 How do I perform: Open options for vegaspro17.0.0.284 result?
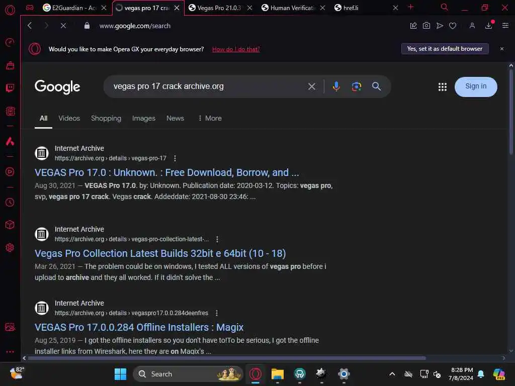click(216, 313)
